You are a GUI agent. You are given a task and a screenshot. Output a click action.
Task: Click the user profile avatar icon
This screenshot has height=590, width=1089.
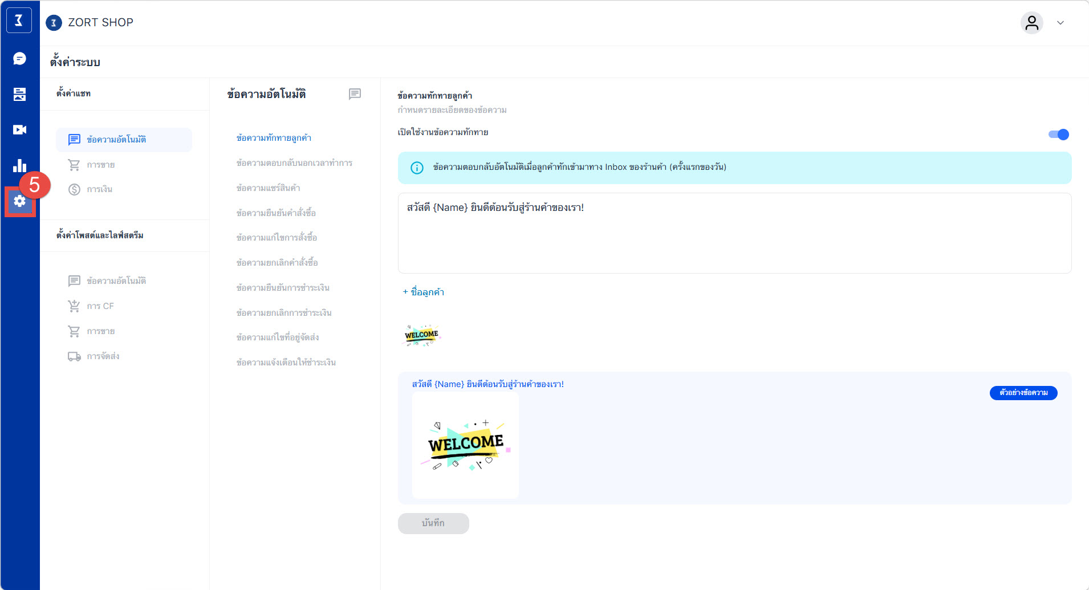point(1031,23)
